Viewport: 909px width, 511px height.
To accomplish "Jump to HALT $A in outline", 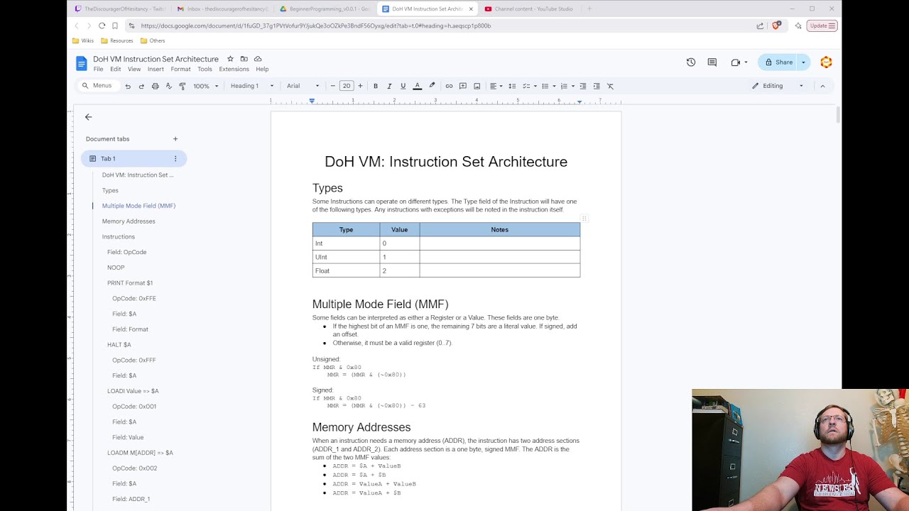I will pos(119,345).
